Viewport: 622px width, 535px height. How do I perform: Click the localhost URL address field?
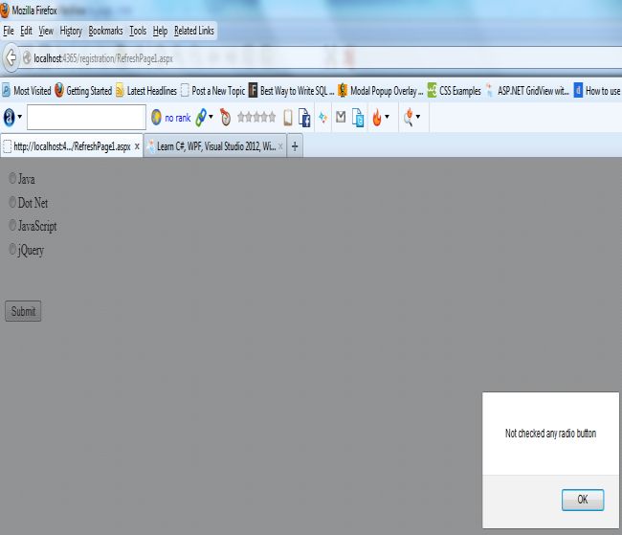pos(318,58)
